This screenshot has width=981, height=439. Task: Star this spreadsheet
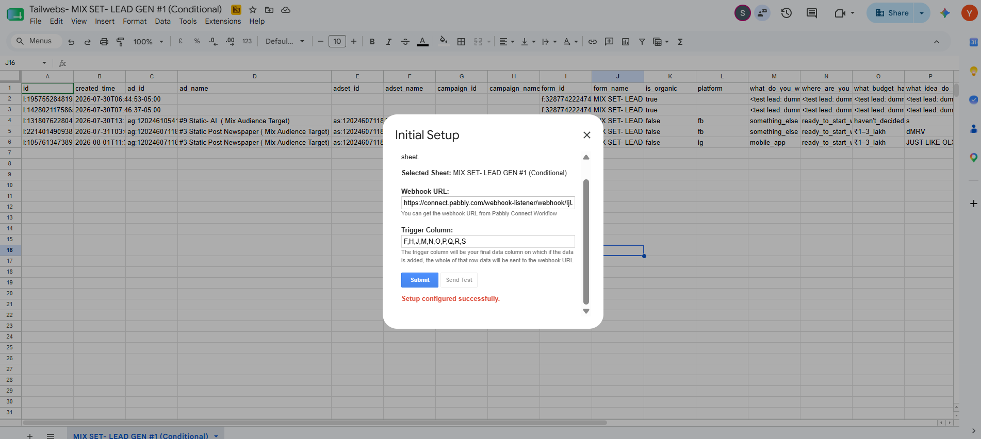click(253, 10)
